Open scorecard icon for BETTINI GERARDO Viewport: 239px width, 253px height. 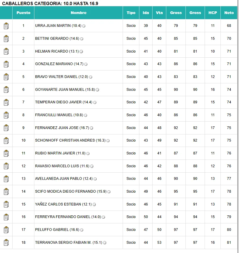coord(6,39)
